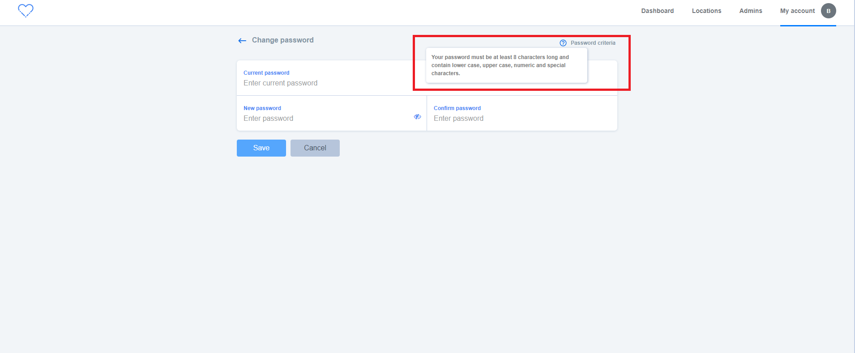Open the Dashboard menu item
Viewport: 855px width, 353px height.
coord(657,11)
